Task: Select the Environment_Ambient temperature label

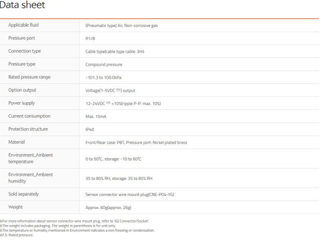Action: [x=31, y=158]
